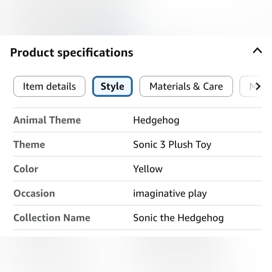This screenshot has height=272, width=272.
Task: Switch to Materials & Care tab
Action: (x=186, y=86)
